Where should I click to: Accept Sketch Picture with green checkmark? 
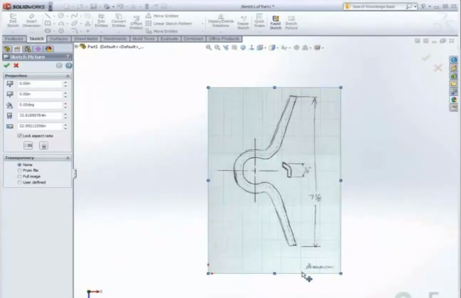coord(7,65)
